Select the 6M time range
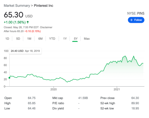Viewport: 149px width, 118px height. pos(40,39)
